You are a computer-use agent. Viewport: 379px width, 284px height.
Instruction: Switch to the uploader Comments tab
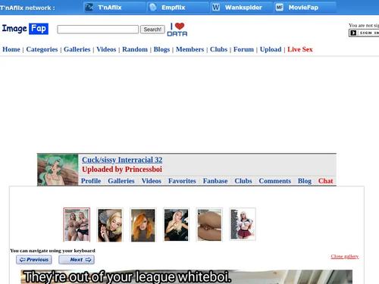coord(275,181)
